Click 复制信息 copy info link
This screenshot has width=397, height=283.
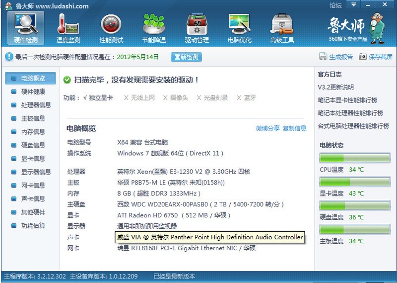click(294, 128)
